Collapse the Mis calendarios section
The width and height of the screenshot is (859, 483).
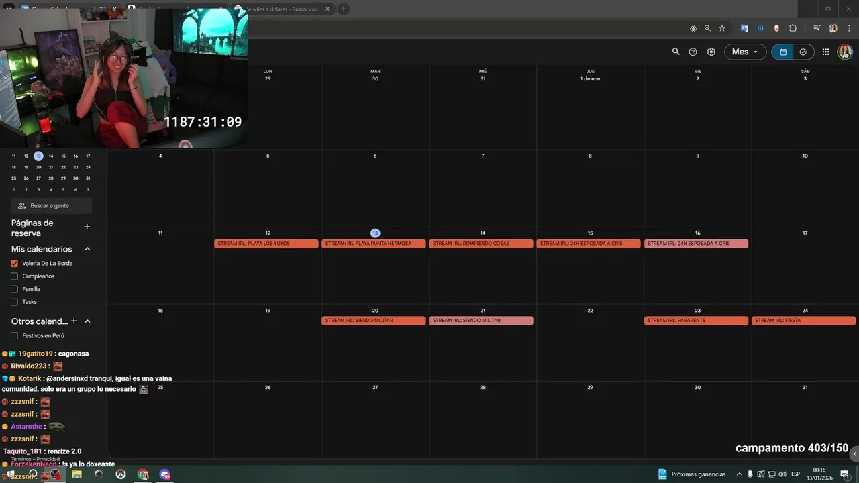87,249
